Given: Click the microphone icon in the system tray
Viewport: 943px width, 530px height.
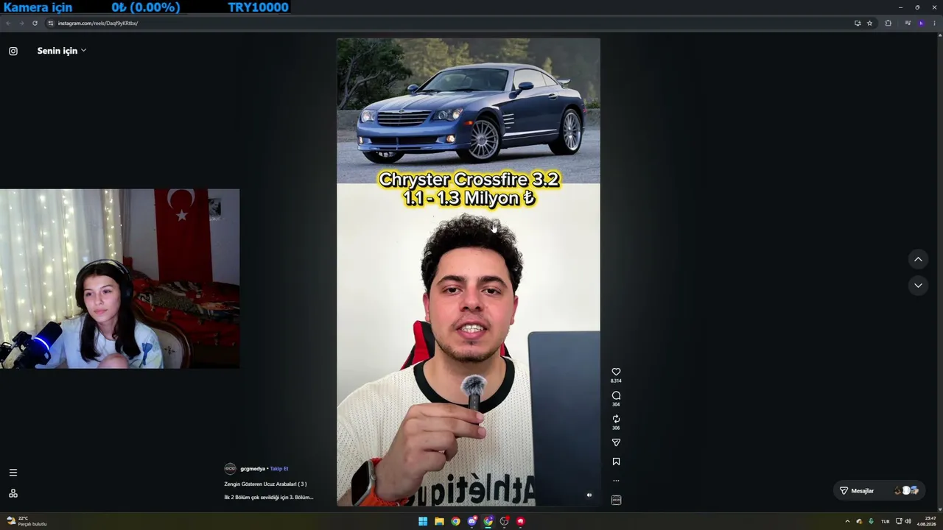Looking at the screenshot, I should tap(871, 521).
